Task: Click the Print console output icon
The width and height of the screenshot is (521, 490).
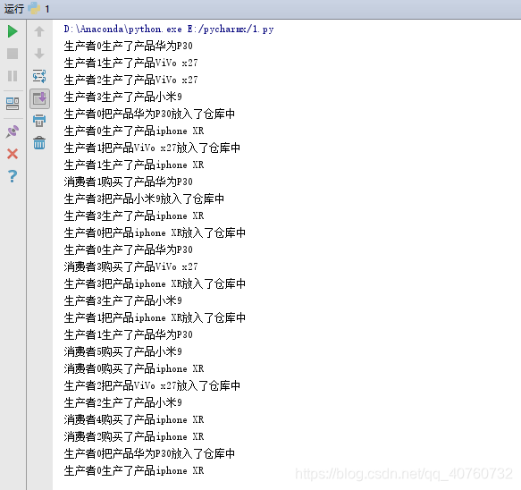Action: point(39,121)
